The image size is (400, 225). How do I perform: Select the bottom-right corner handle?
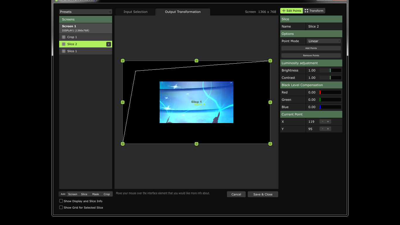(x=270, y=144)
